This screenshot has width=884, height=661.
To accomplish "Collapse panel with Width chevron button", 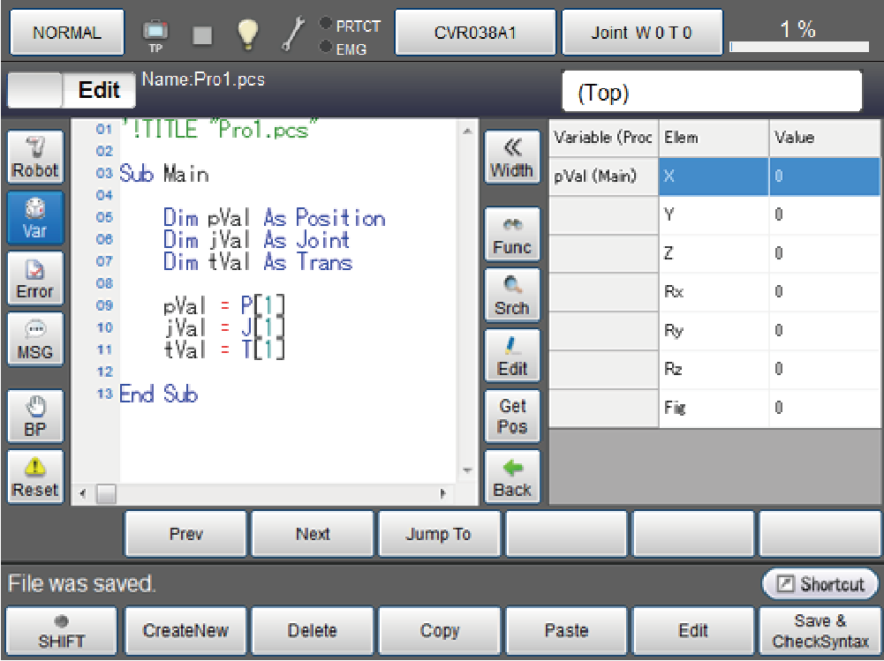I will tap(512, 157).
